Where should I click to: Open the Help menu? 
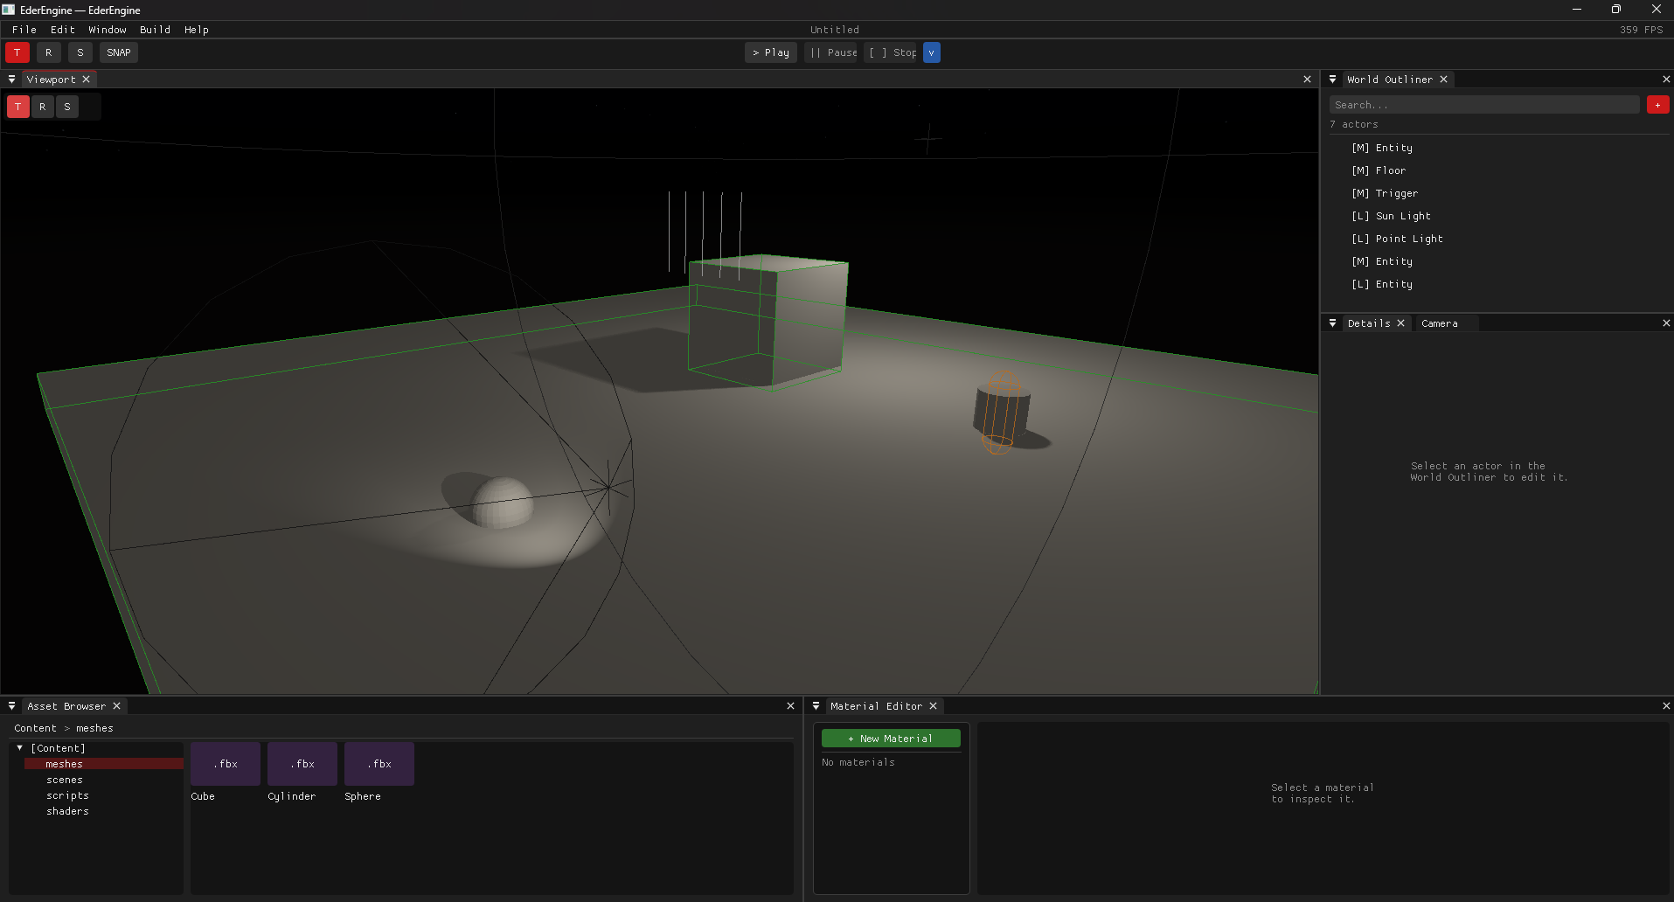[197, 30]
